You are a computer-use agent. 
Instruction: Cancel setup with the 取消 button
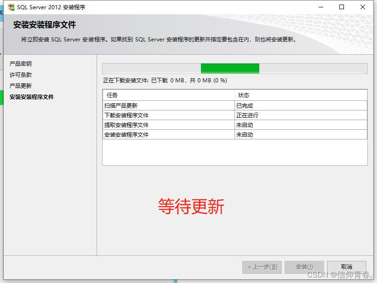pos(347,266)
